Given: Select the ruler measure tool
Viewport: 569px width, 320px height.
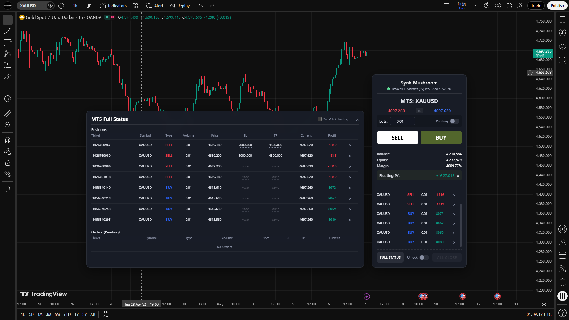Looking at the screenshot, I should pos(8,114).
